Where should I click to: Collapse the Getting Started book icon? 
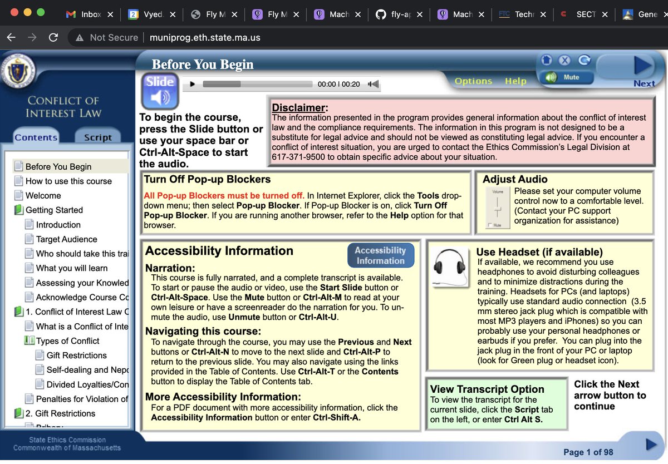(x=18, y=210)
